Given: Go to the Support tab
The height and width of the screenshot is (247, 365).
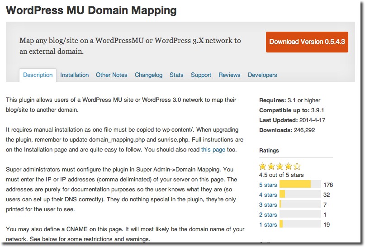Looking at the screenshot, I should click(x=201, y=75).
